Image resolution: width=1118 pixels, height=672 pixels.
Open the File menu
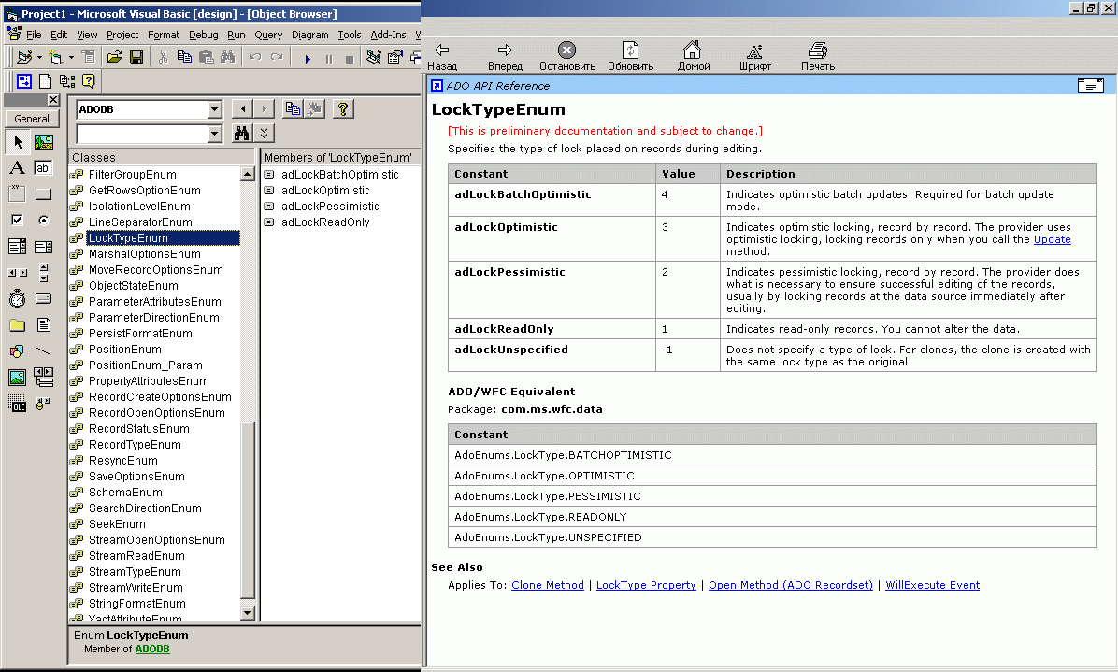(34, 35)
